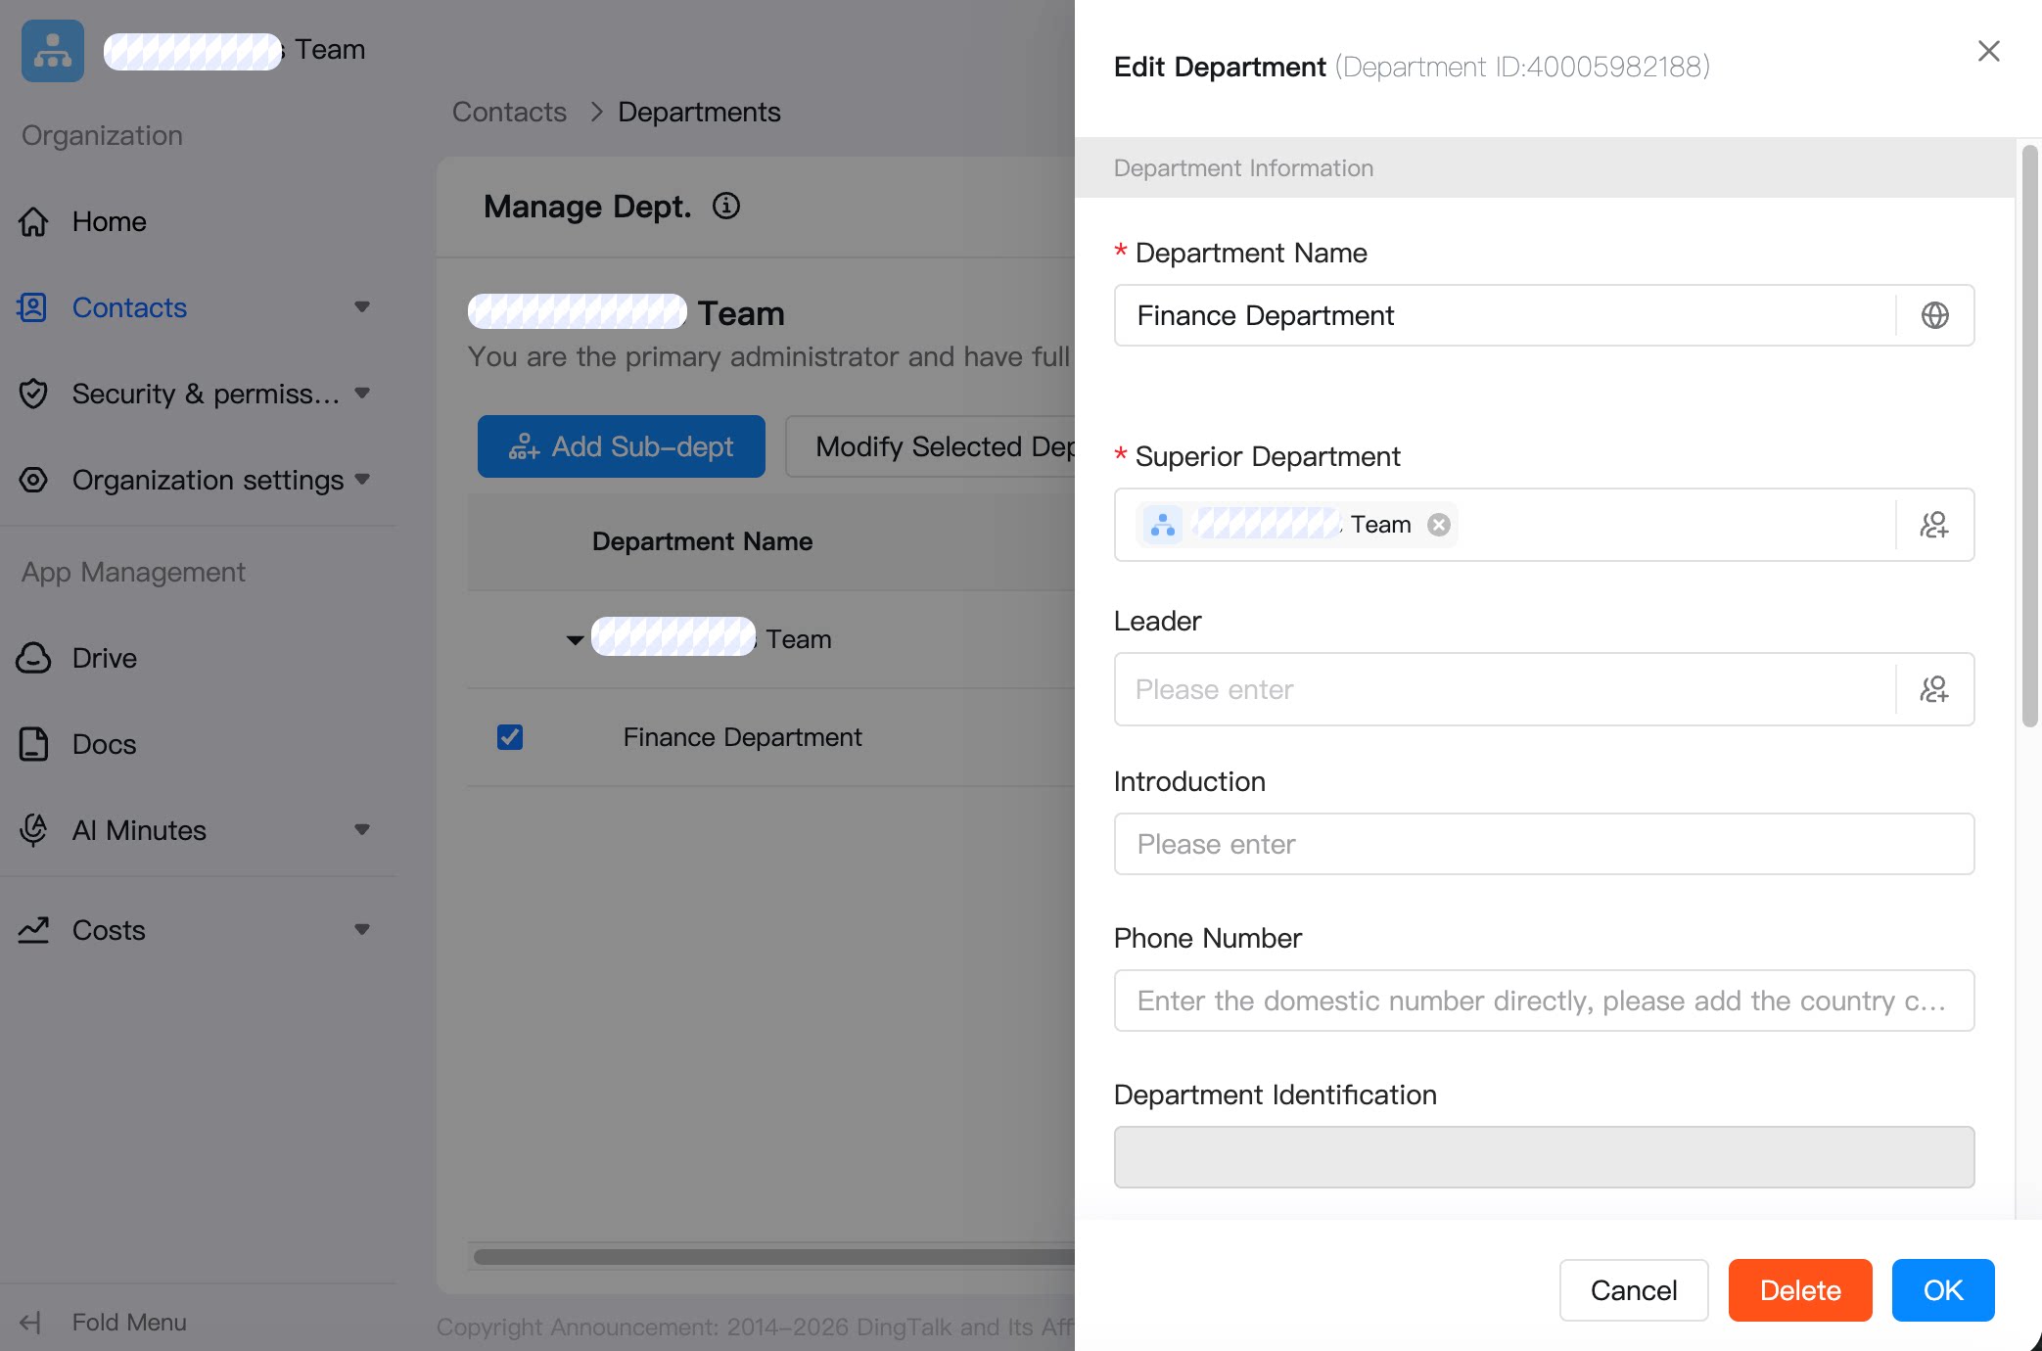Click the globe language icon in Department Name
2042x1351 pixels.
pos(1934,315)
